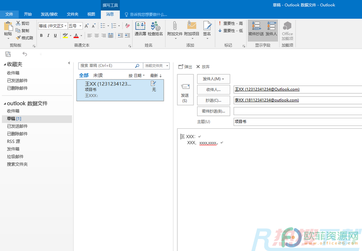
Task: Click the Copy icon
Action: click(18, 30)
